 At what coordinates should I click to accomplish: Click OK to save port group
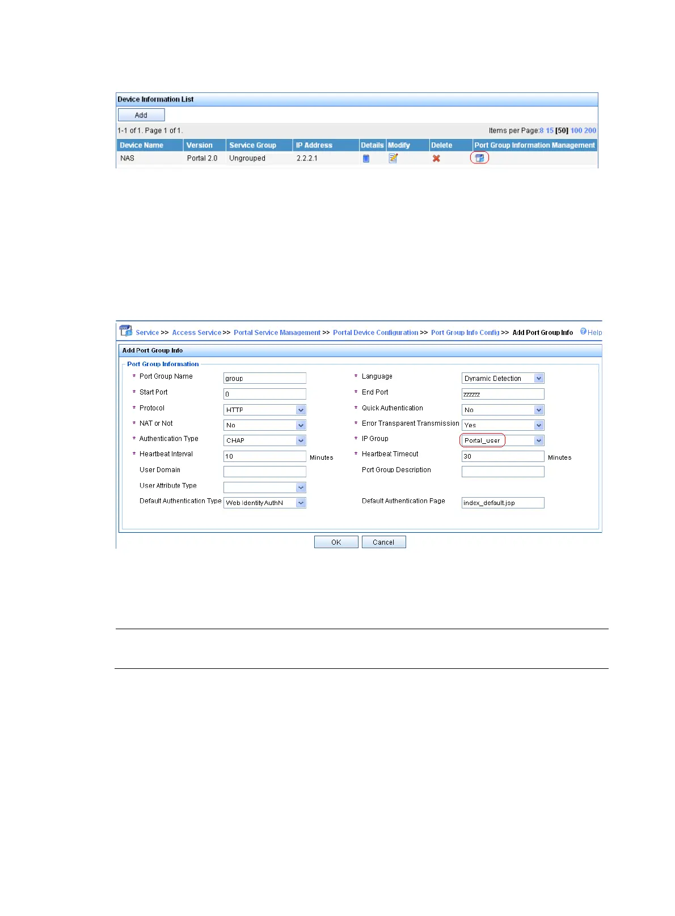336,542
